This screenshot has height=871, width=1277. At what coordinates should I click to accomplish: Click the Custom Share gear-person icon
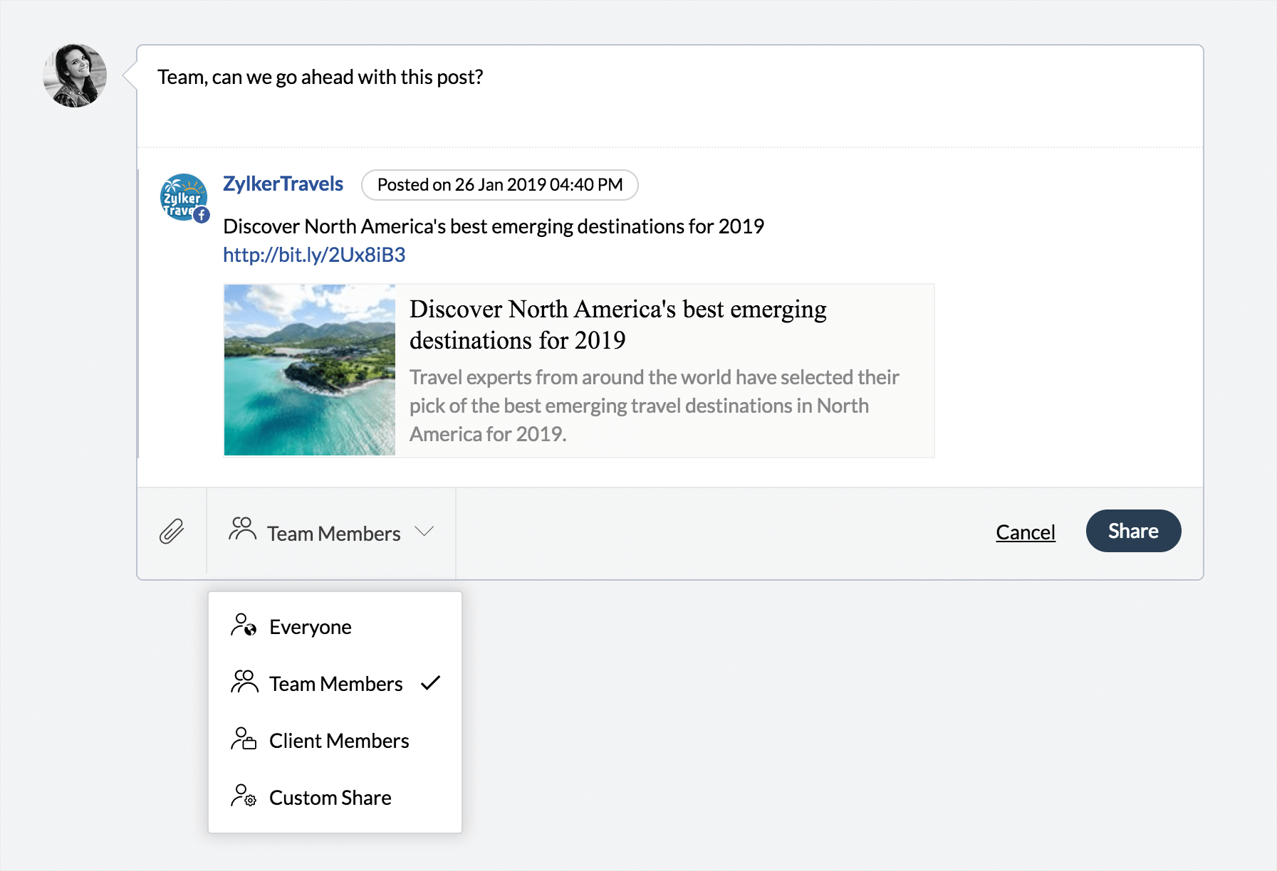point(244,796)
